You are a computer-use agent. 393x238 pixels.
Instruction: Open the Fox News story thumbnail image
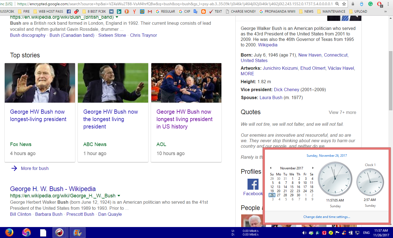pyautogui.click(x=40, y=83)
